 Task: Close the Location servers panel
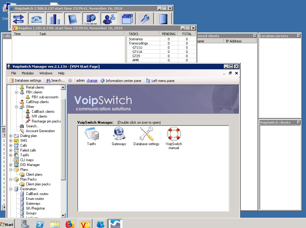(x=298, y=36)
